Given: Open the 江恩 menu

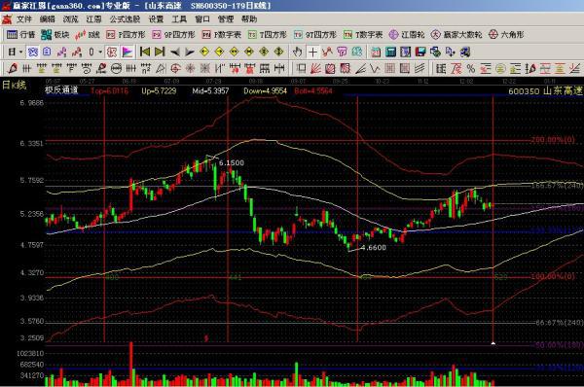Looking at the screenshot, I should click(x=93, y=19).
